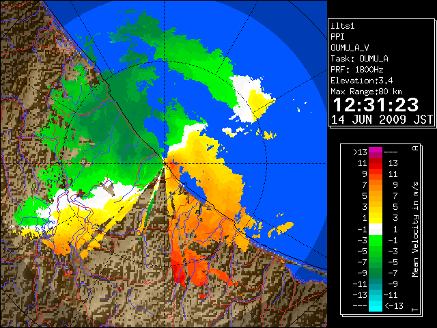Click the 12:31:23 timestamp
The height and width of the screenshot is (328, 437).
376,105
